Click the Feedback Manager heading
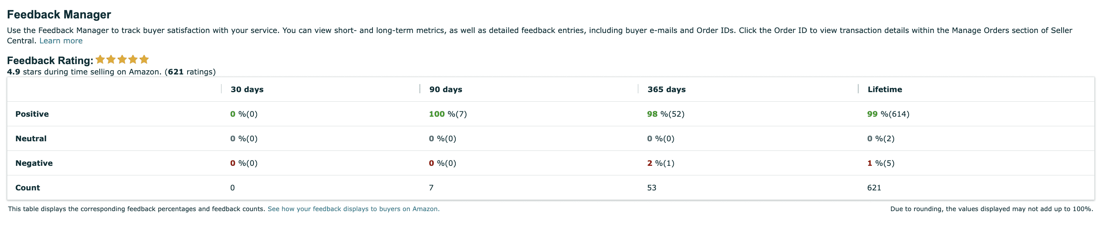The width and height of the screenshot is (1114, 228). [59, 15]
